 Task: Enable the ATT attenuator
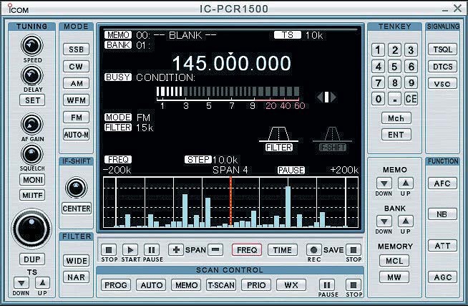[442, 246]
